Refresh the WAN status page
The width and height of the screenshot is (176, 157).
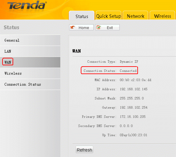pyautogui.click(x=85, y=150)
